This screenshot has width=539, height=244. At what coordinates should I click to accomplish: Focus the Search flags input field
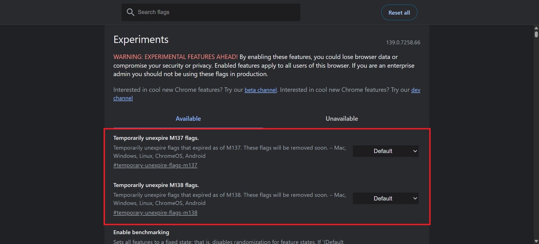(211, 12)
